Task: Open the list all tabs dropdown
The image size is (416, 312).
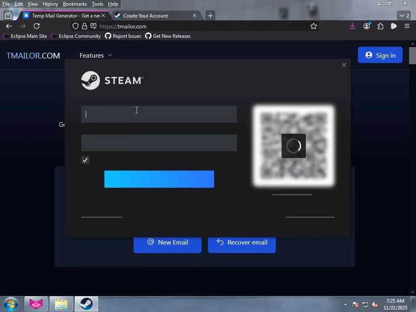Action: point(404,16)
